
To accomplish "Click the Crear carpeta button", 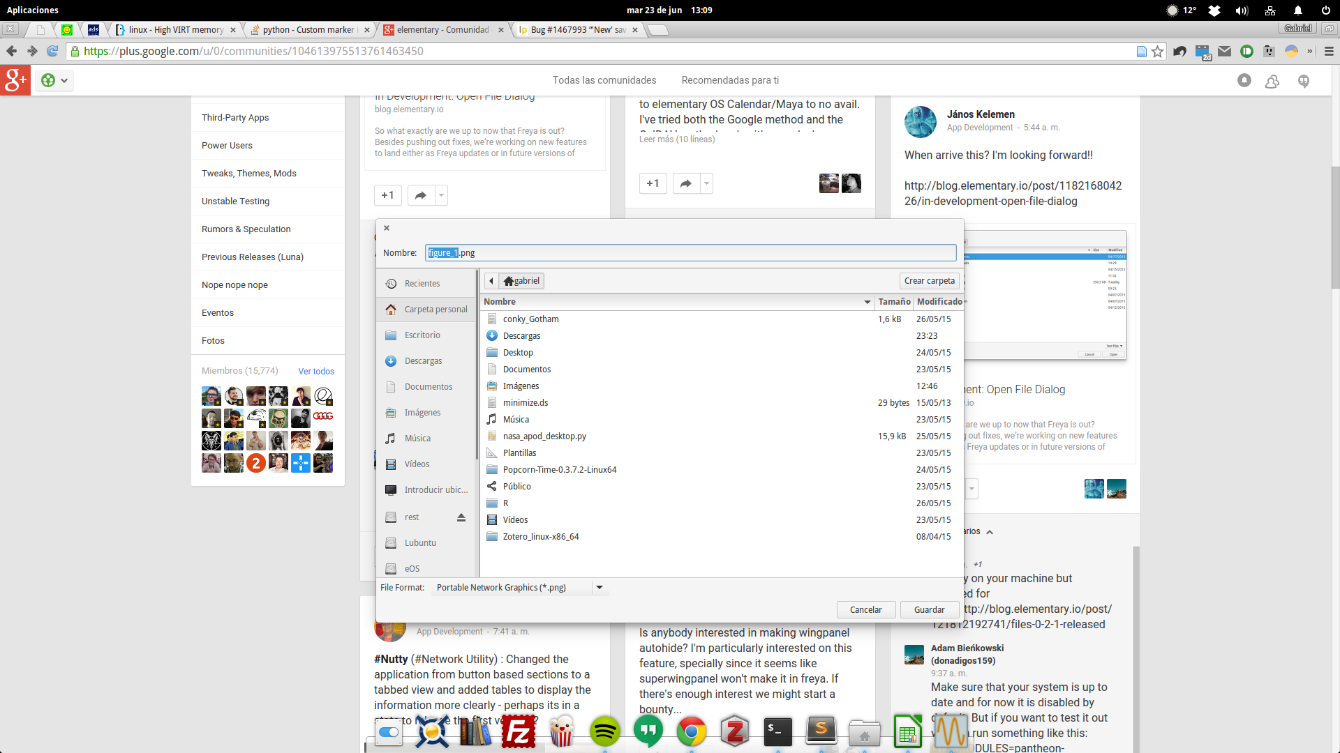I will [x=929, y=281].
